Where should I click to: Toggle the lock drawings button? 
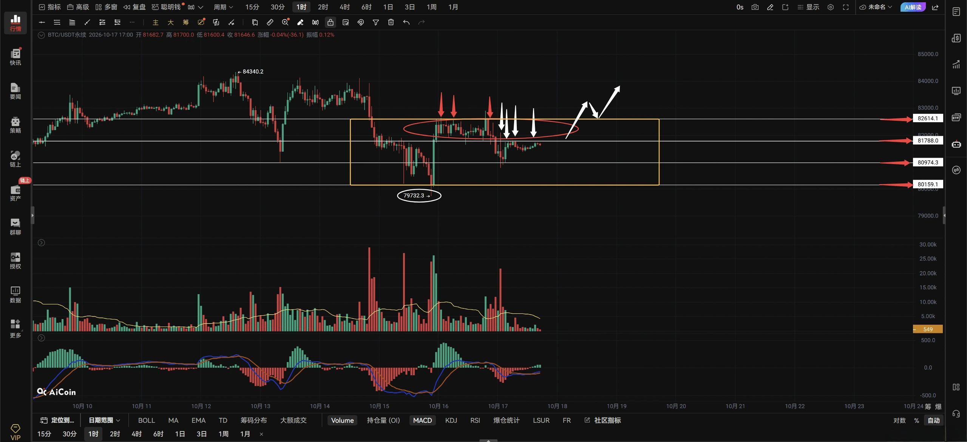click(331, 22)
